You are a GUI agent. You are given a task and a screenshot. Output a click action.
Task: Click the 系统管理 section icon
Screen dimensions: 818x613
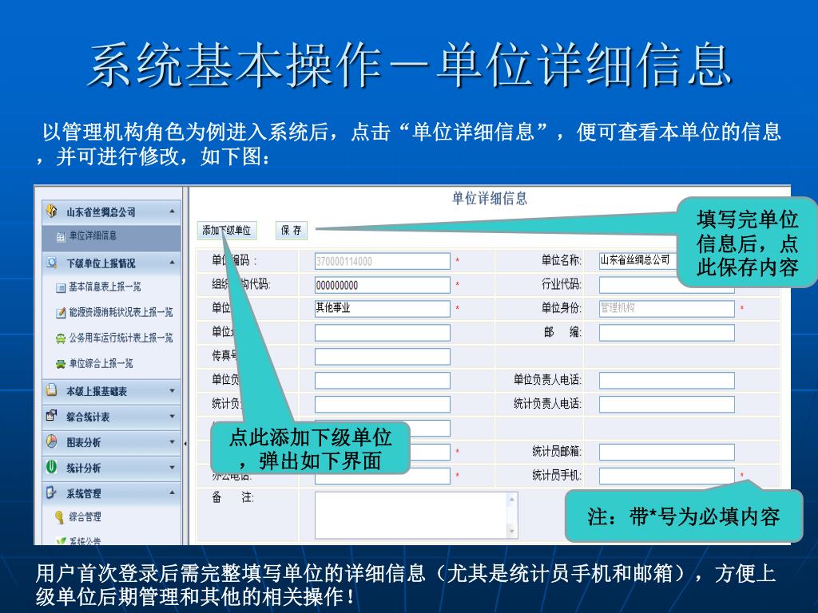coord(51,492)
